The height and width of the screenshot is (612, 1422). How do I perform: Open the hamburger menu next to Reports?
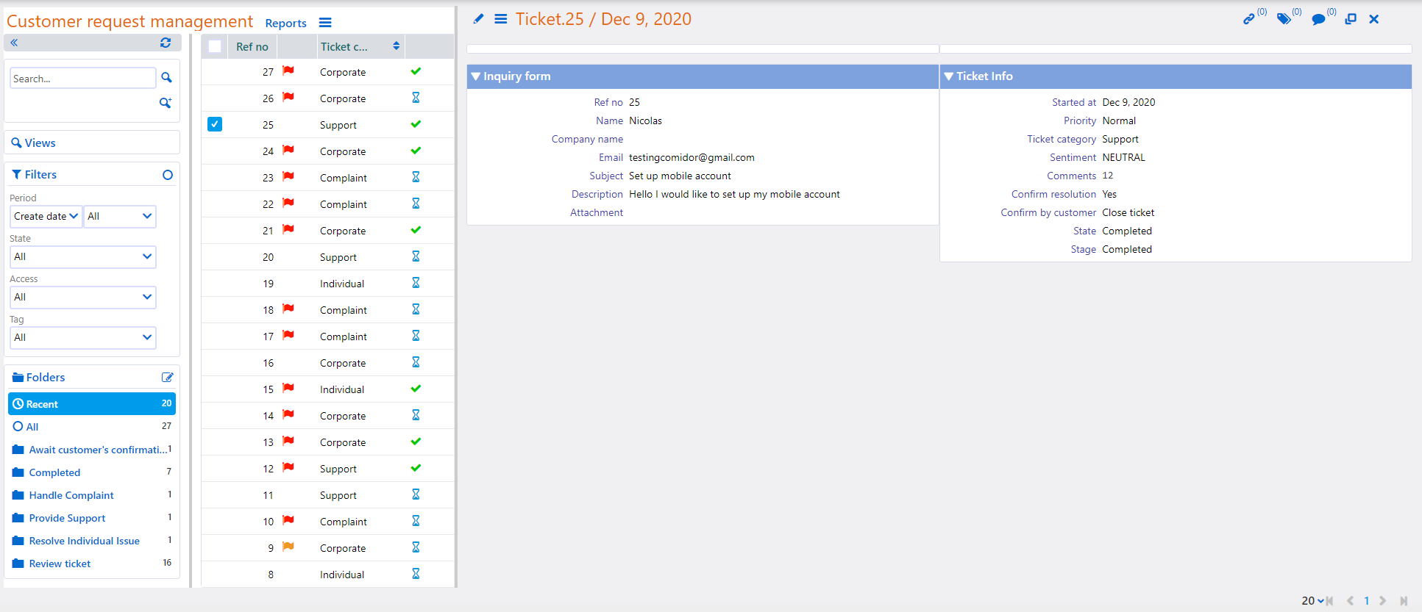point(325,23)
